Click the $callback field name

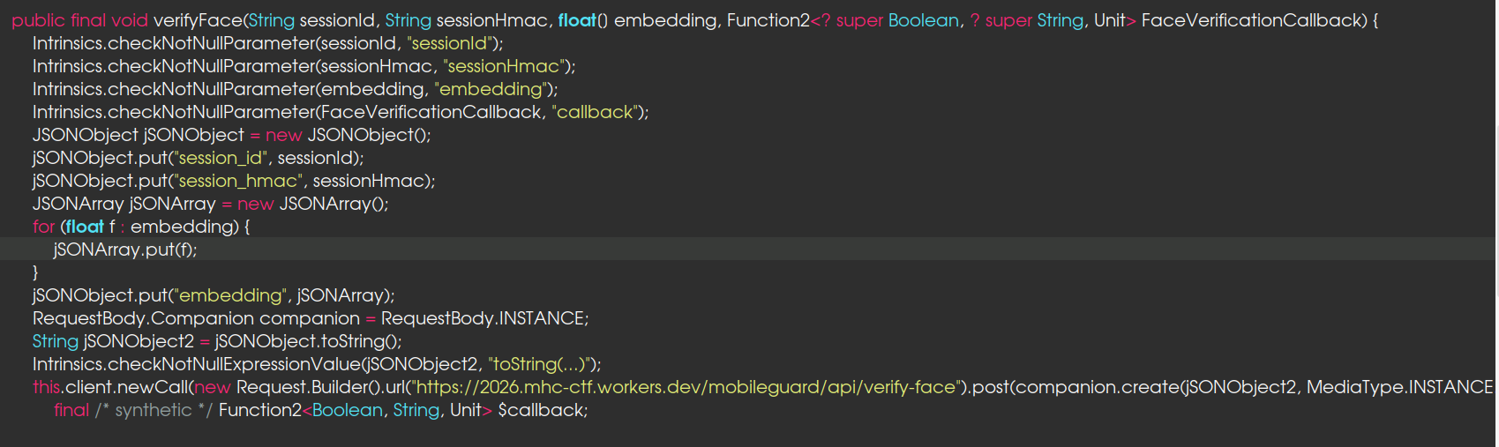[x=540, y=410]
